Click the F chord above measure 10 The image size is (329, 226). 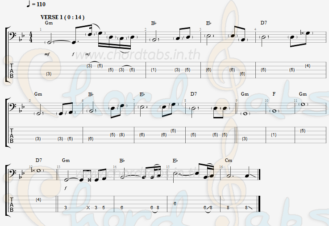[x=274, y=94]
